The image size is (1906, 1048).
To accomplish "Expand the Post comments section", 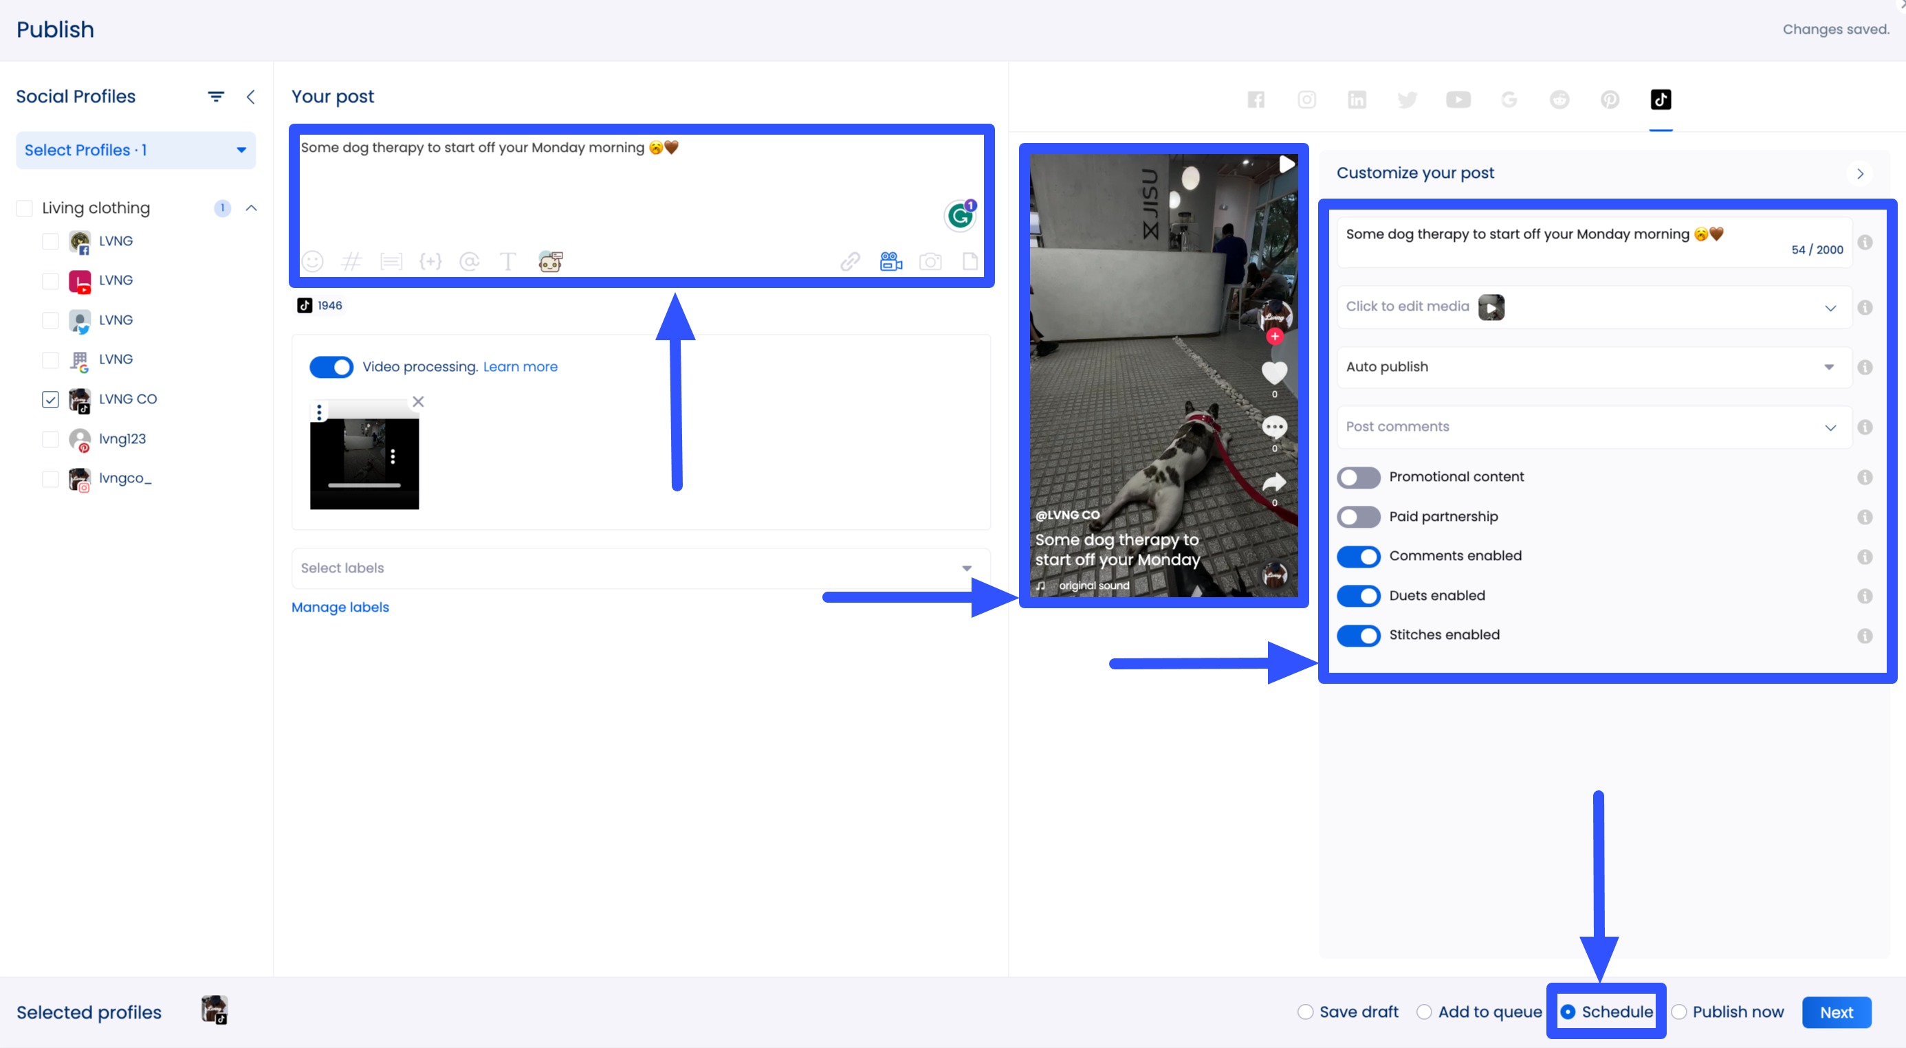I will [1593, 427].
